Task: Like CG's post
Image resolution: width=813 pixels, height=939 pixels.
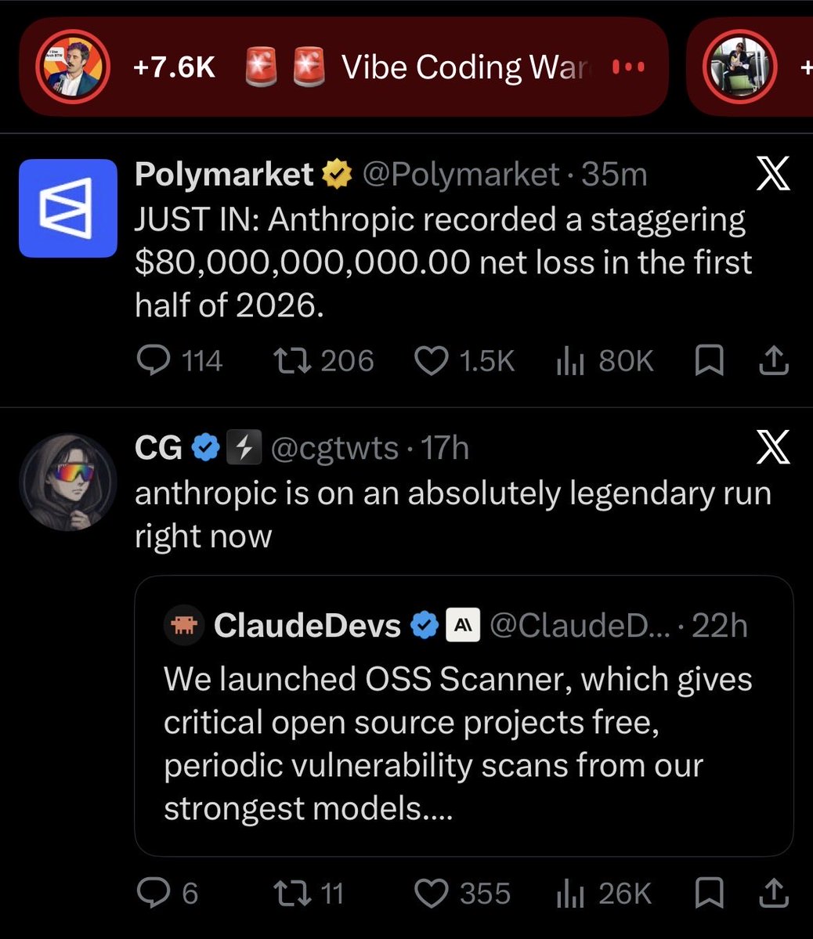Action: pos(462,893)
